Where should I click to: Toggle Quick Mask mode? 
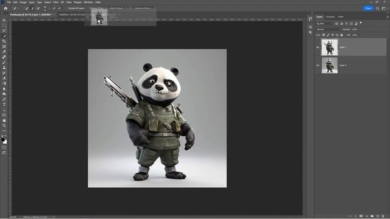click(x=4, y=147)
